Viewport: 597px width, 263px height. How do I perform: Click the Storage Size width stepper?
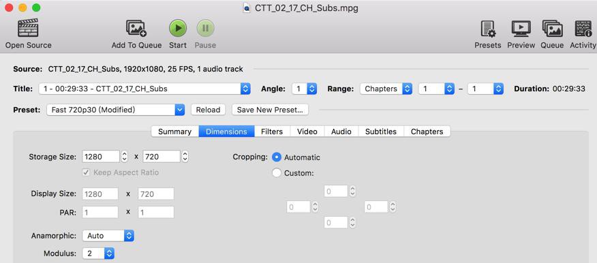coord(124,157)
